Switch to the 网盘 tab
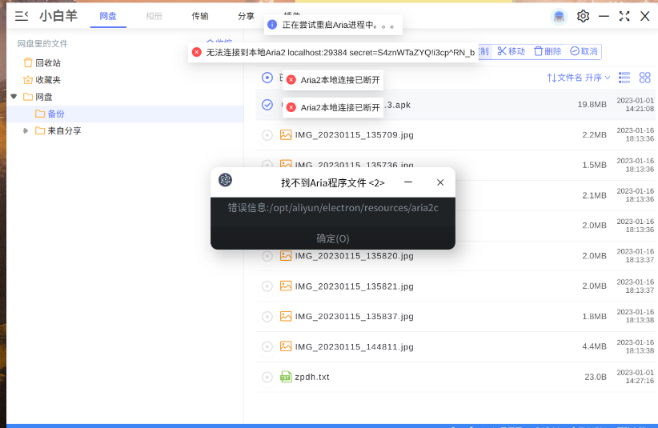The image size is (658, 428). 108,16
